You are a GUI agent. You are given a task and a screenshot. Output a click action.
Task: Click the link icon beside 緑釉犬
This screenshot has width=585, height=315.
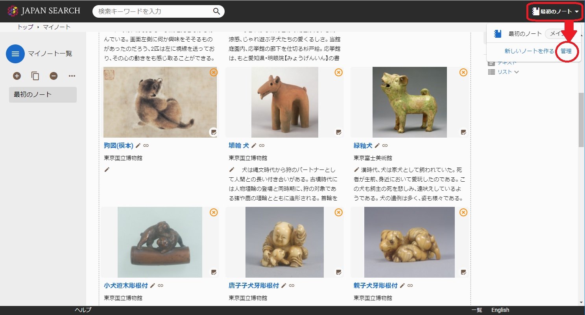(385, 146)
